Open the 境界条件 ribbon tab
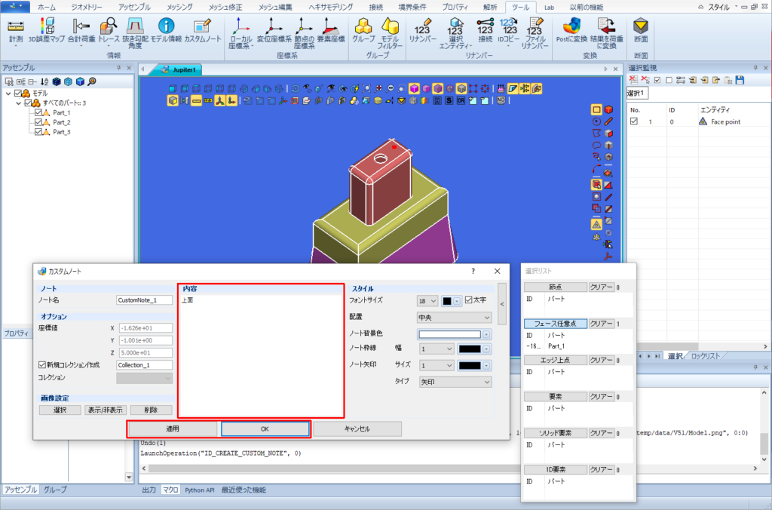This screenshot has width=772, height=510. click(x=412, y=7)
